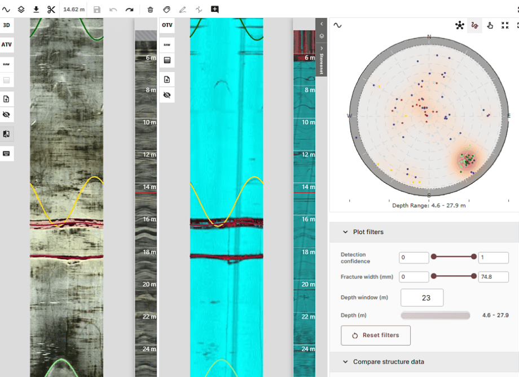This screenshot has height=377, width=519.
Task: Click the ATV panel label button
Action: [x=7, y=44]
